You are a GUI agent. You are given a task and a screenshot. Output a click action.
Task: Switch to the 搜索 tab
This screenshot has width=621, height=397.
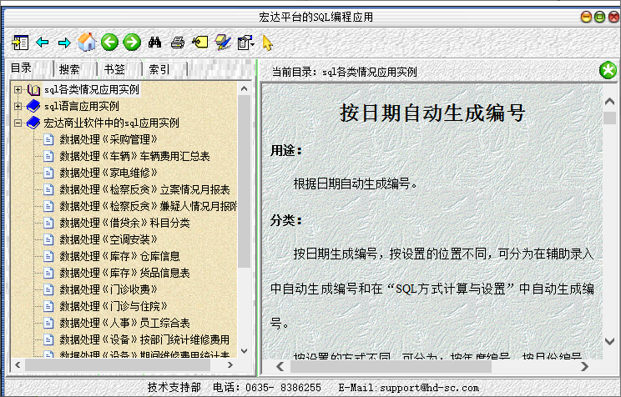pyautogui.click(x=70, y=69)
